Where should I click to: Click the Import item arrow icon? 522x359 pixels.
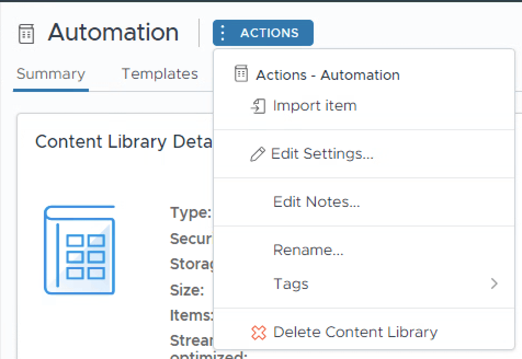click(258, 106)
